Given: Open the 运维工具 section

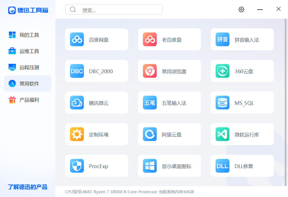Looking at the screenshot, I should pyautogui.click(x=28, y=51).
